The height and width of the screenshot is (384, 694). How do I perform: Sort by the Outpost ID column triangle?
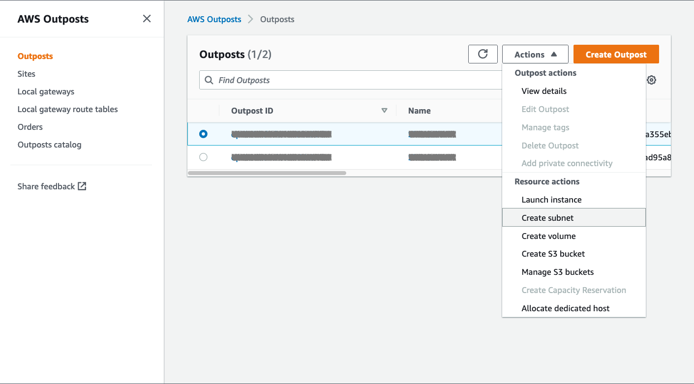385,111
